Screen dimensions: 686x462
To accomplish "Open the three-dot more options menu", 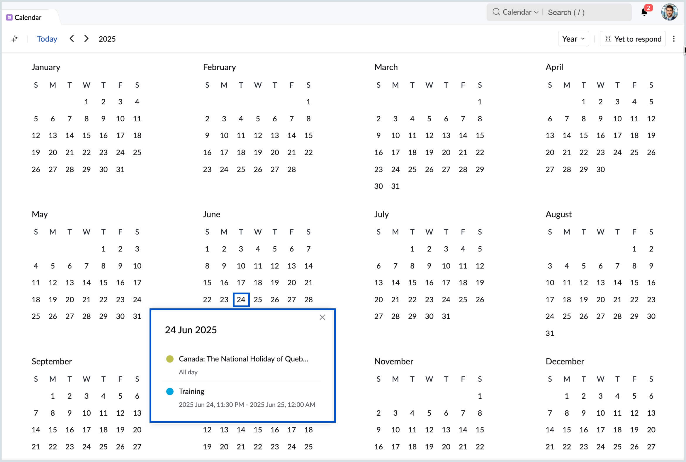I will coord(674,39).
